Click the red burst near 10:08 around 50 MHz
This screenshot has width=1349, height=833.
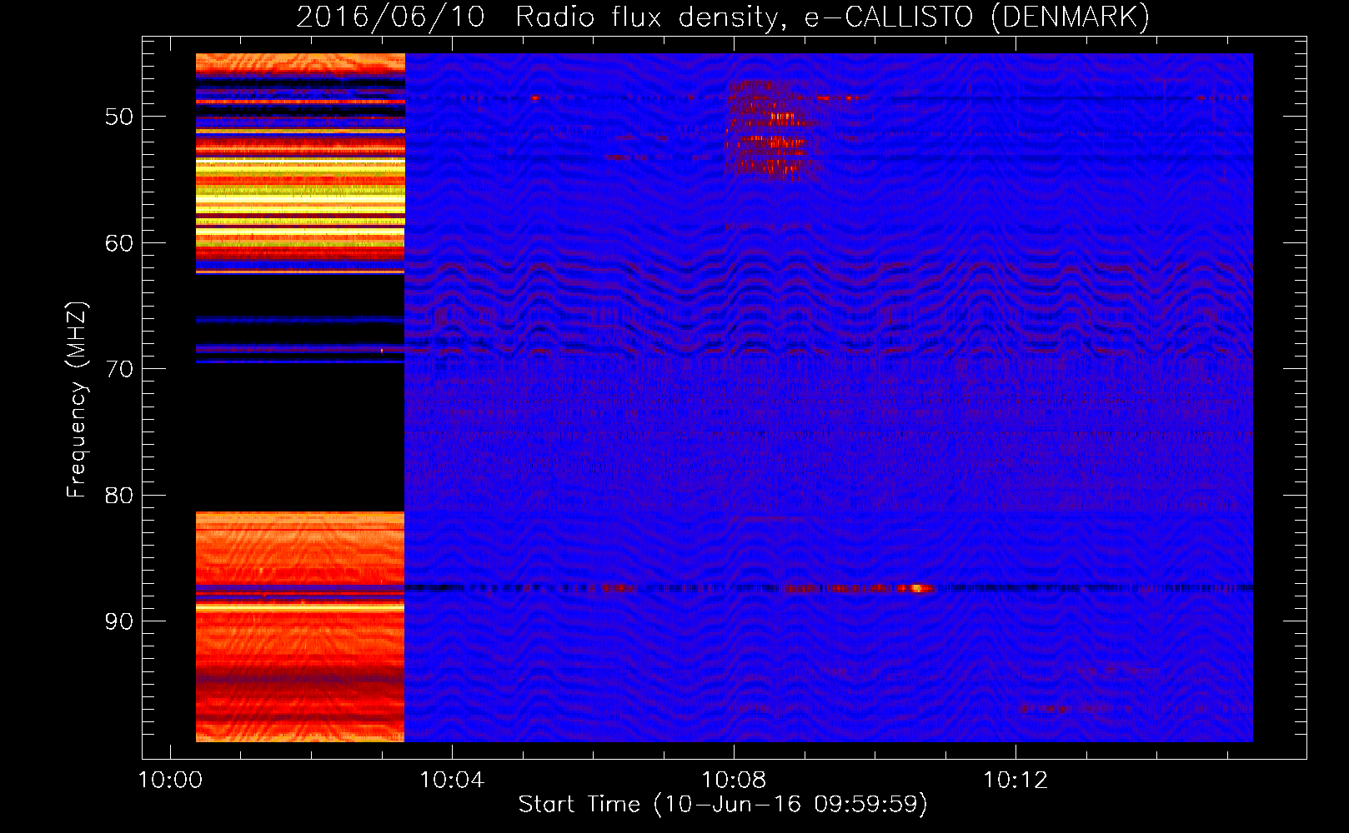tap(773, 131)
